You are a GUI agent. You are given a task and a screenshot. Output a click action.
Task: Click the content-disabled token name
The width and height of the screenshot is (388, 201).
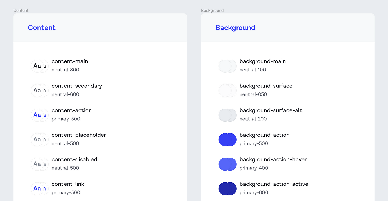[x=75, y=159]
